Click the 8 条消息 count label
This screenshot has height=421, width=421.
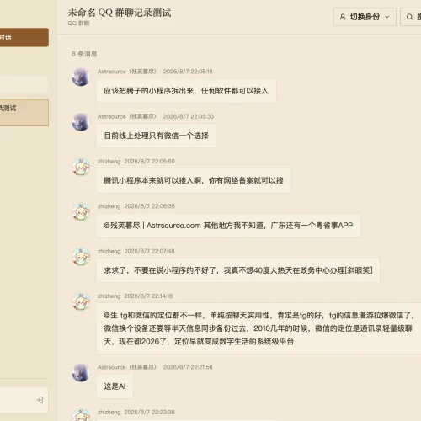click(x=84, y=54)
